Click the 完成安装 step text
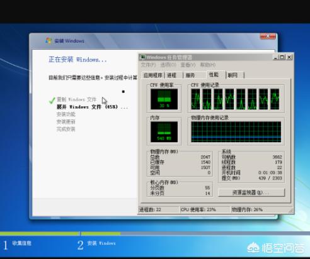Image resolution: width=310 pixels, height=259 pixels. tap(66, 129)
